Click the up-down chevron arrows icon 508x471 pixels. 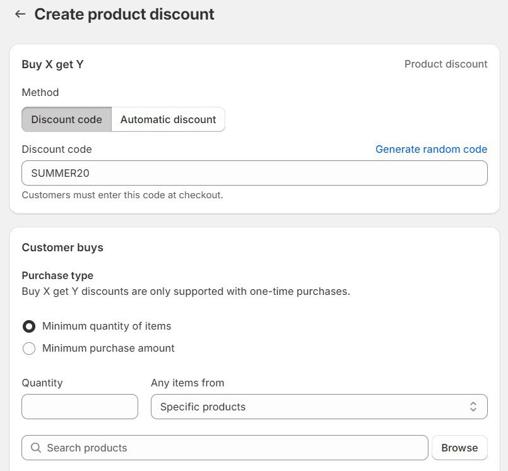point(473,407)
